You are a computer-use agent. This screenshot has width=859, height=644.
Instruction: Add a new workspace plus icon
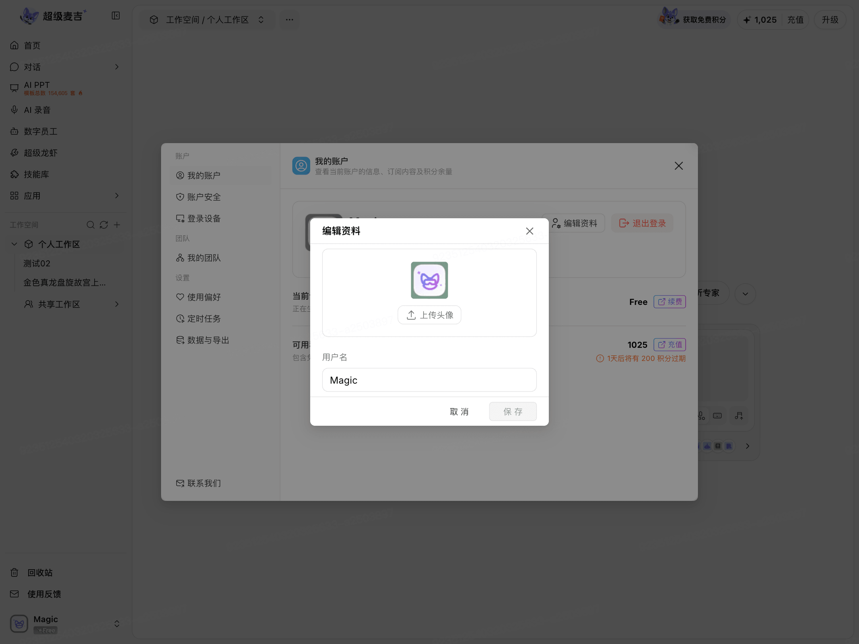(117, 225)
